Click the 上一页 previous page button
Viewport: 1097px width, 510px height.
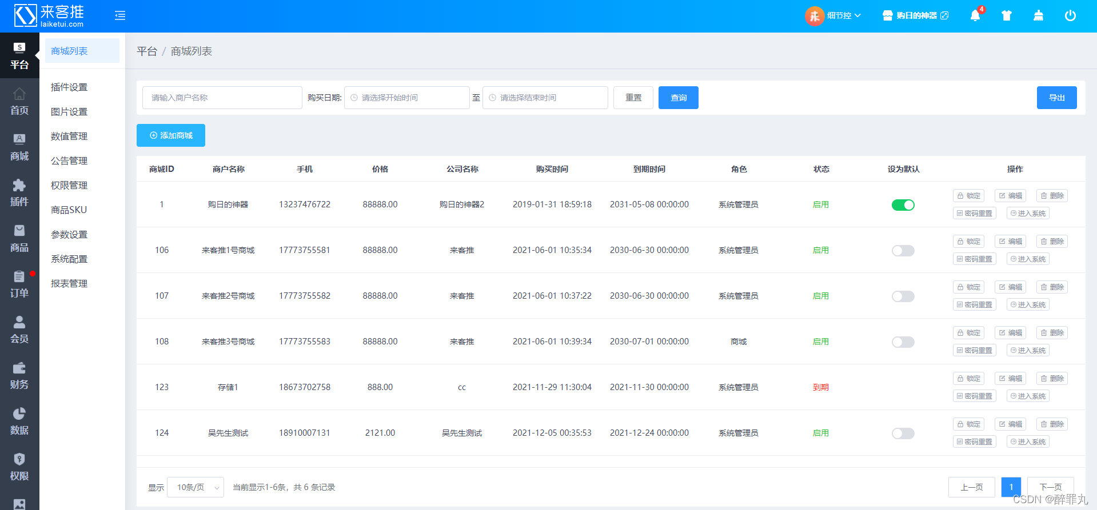coord(972,487)
